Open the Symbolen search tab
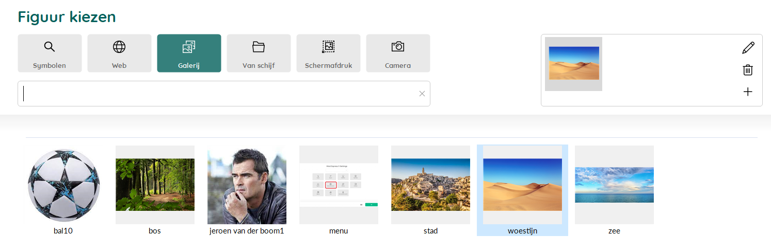Viewport: 771px width, 252px height. pyautogui.click(x=50, y=53)
